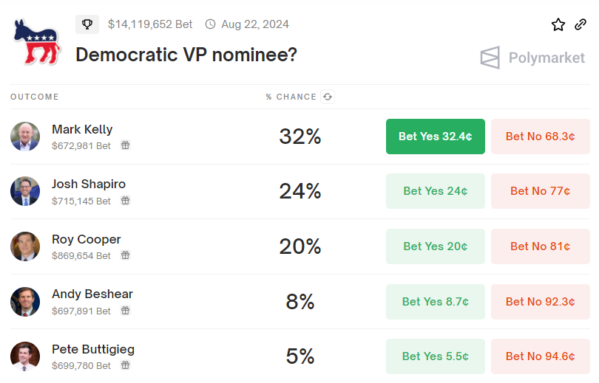Bet Yes on Mark Kelly at 32.4¢
This screenshot has width=599, height=383.
point(435,137)
